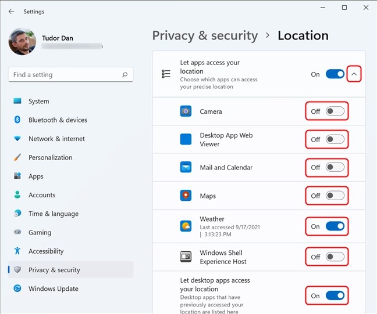Open Windows Update settings
The height and width of the screenshot is (314, 377).
click(71, 288)
